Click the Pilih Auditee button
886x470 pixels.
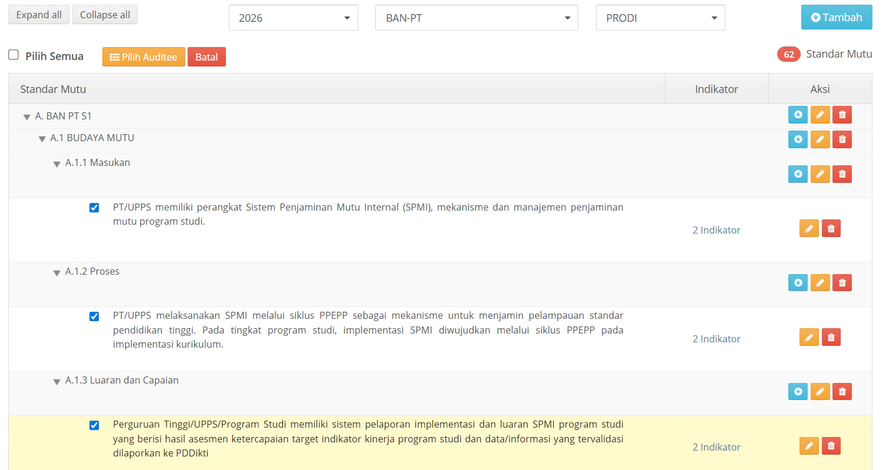tap(144, 56)
